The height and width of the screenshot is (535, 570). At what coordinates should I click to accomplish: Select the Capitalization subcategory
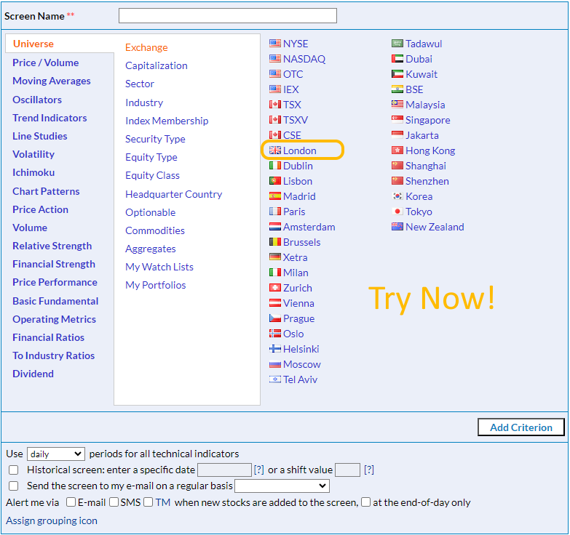[x=157, y=65]
